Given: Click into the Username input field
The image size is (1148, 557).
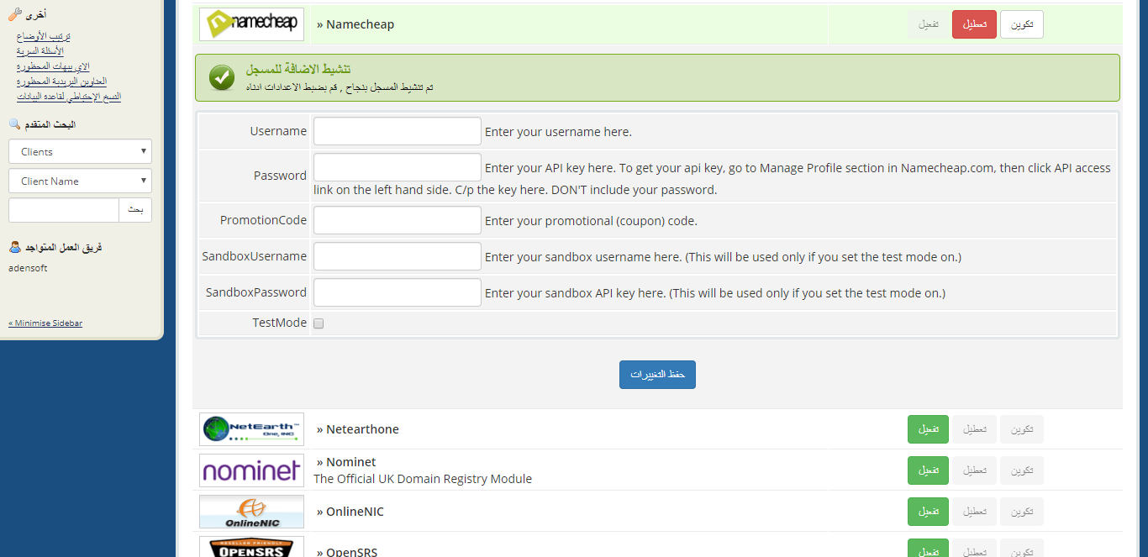Looking at the screenshot, I should pos(397,132).
